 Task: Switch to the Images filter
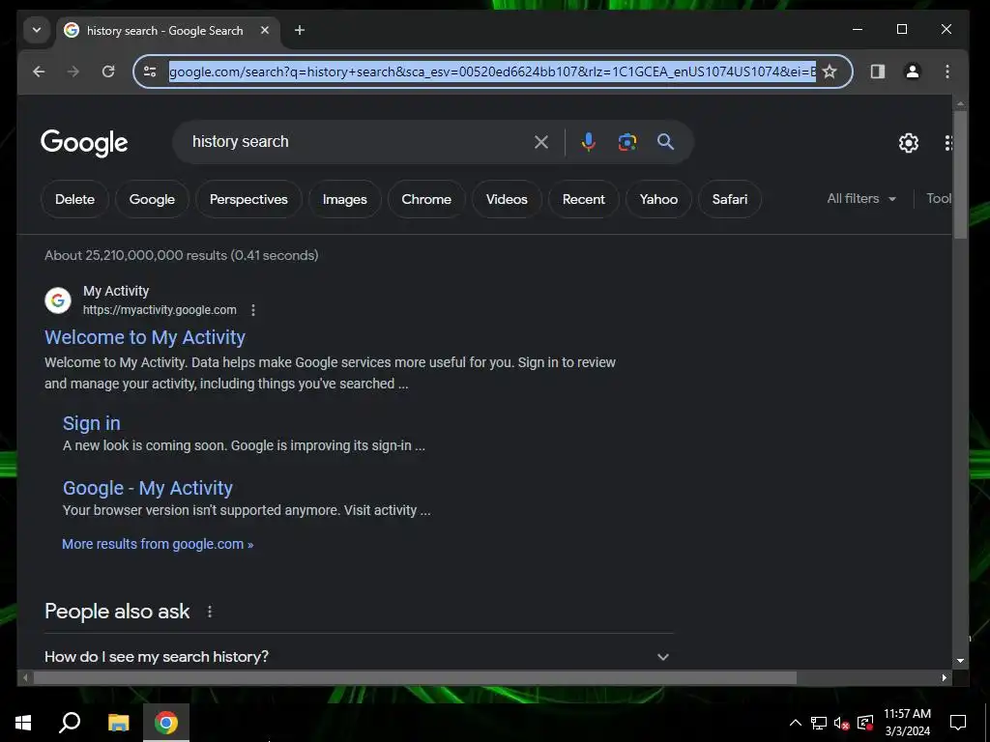345,199
